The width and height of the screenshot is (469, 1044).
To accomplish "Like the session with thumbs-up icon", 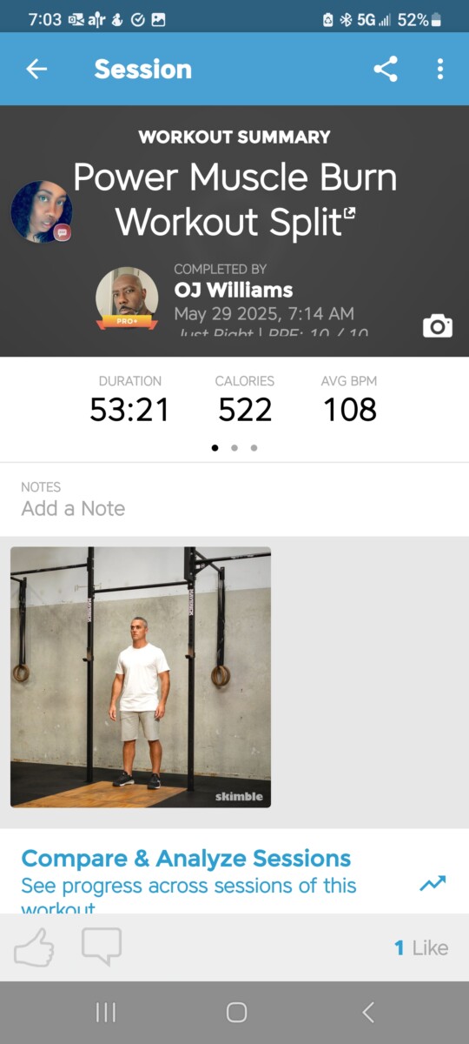I will pyautogui.click(x=35, y=947).
